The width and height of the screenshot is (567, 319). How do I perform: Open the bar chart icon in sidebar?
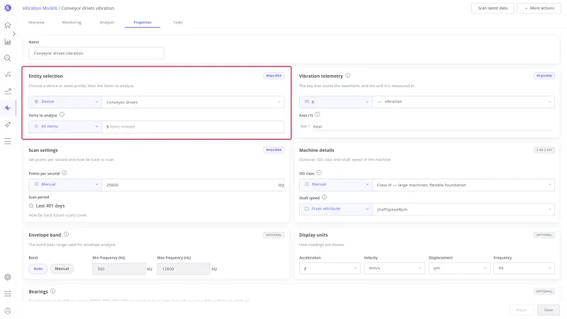click(8, 42)
